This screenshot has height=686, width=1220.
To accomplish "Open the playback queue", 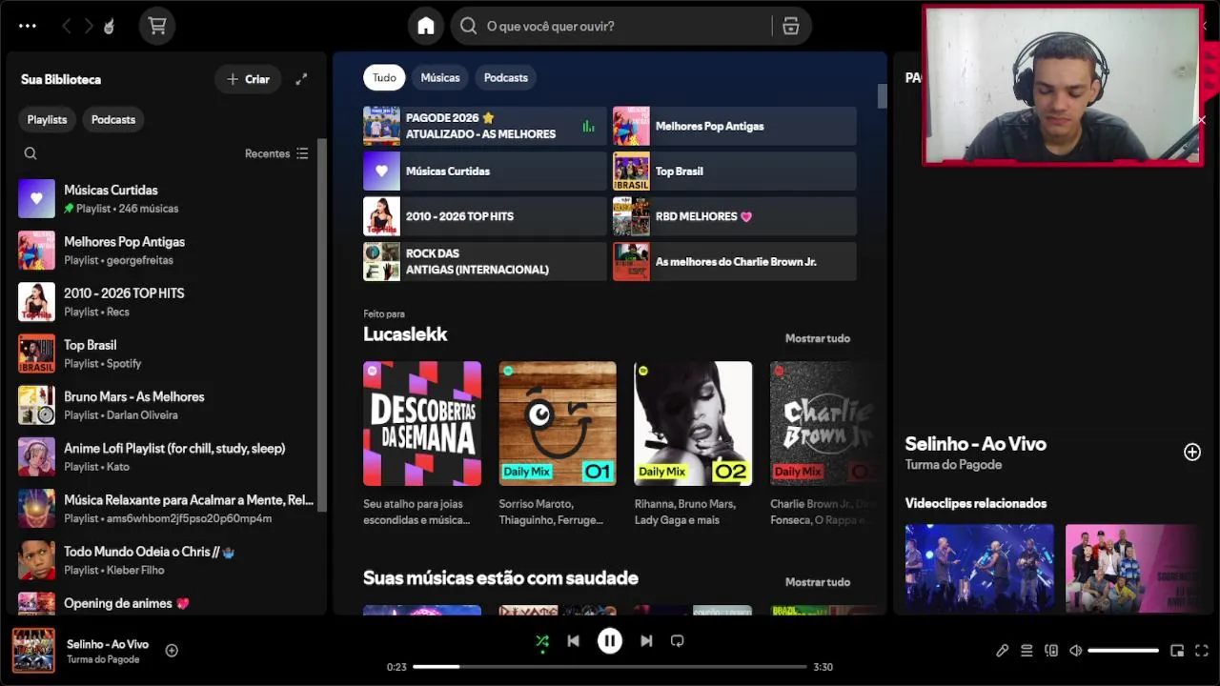I will click(x=1027, y=651).
